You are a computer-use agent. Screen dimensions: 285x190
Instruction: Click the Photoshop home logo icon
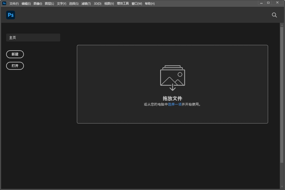(x=11, y=15)
